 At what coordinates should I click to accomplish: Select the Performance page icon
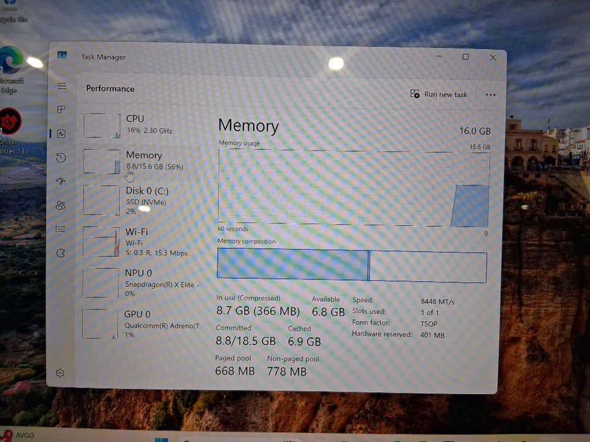[61, 133]
